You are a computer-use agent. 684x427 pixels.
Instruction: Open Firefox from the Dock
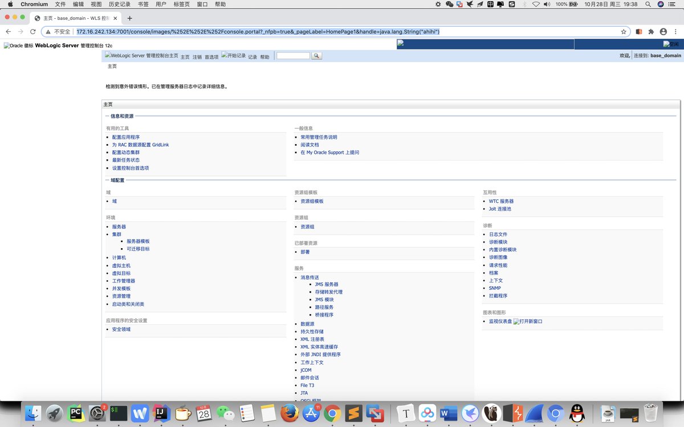[290, 413]
